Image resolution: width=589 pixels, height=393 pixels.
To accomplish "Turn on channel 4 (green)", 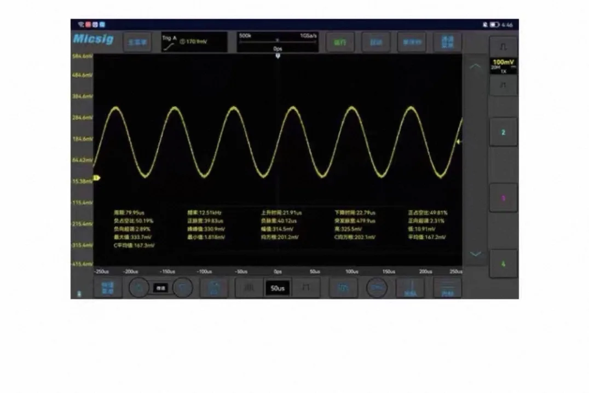I will [504, 264].
